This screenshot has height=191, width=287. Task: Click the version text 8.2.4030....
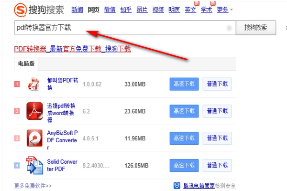(96, 166)
